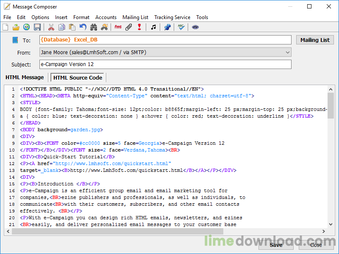The image size is (339, 254).
Task: Expand the From address dropdown
Action: [x=288, y=52]
